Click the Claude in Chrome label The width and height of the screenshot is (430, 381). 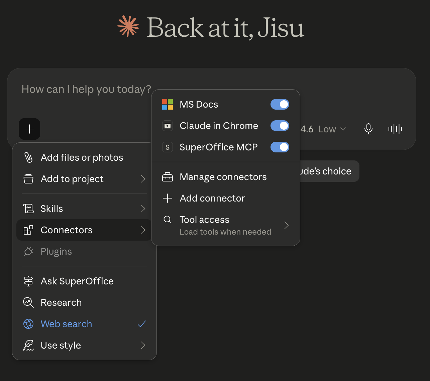(x=219, y=126)
